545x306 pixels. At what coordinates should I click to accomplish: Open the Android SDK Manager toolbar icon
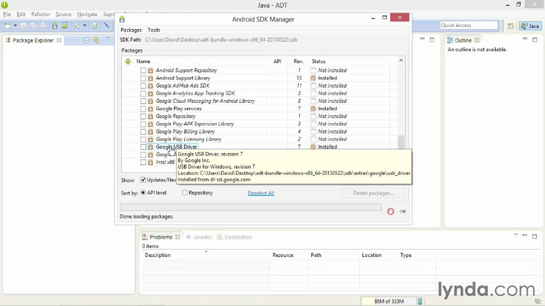click(x=54, y=25)
